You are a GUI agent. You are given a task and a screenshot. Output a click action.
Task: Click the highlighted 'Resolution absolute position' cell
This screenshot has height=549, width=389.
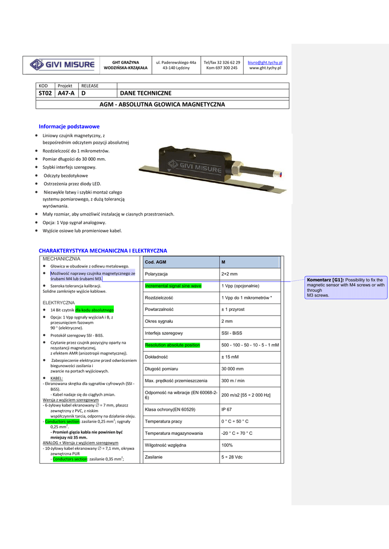coord(172,345)
